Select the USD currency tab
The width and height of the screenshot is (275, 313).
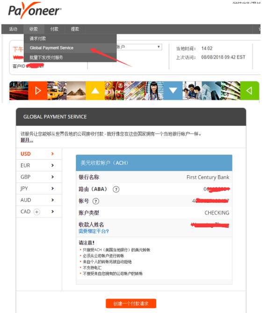[39, 154]
